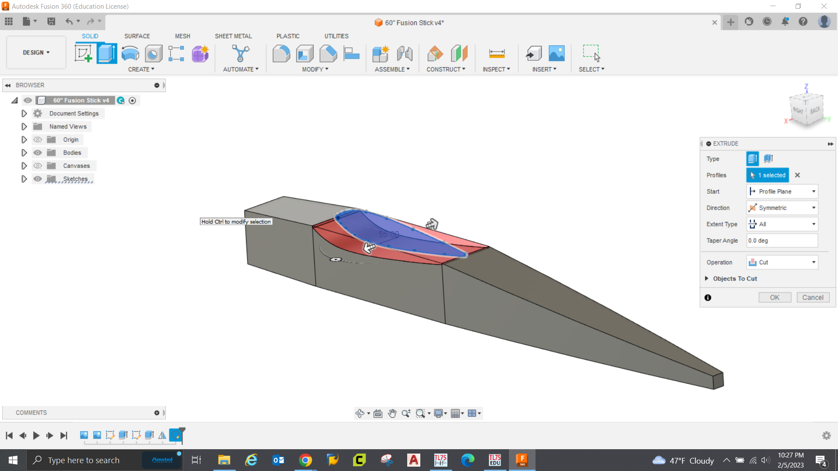The width and height of the screenshot is (838, 471).
Task: Select the Fillet tool under Modify
Action: (x=281, y=53)
